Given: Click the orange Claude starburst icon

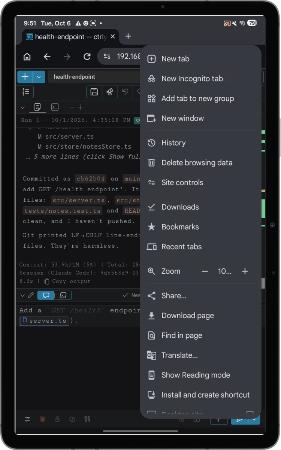Looking at the screenshot, I should tap(42, 419).
